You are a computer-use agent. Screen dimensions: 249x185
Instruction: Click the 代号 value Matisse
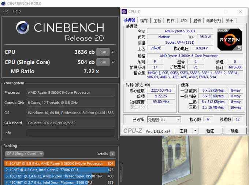point(164,37)
